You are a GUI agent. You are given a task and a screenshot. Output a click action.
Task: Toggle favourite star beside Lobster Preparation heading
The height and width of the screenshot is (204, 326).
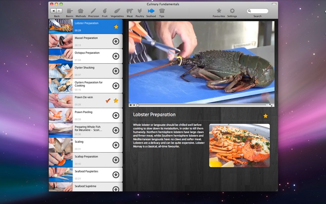(x=265, y=116)
